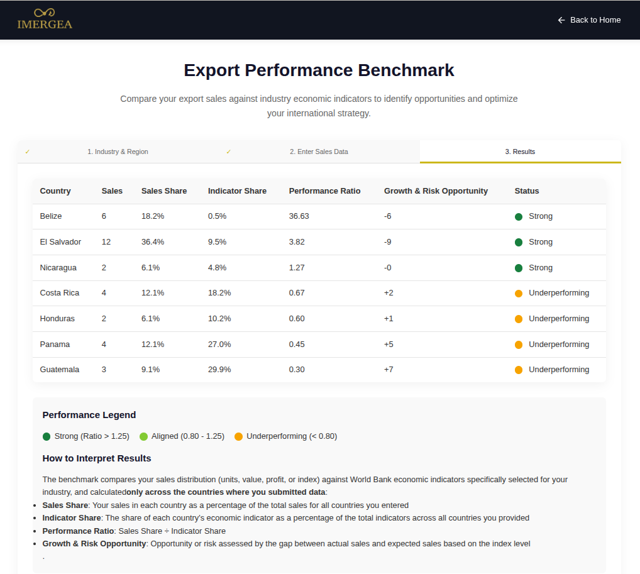
Task: Click the Aligned legend dot
Action: [143, 436]
